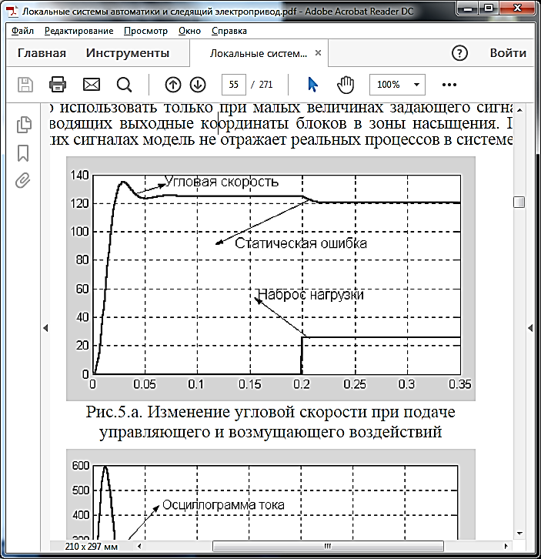541x559 pixels.
Task: Expand the right tools pane arrow
Action: click(x=529, y=327)
